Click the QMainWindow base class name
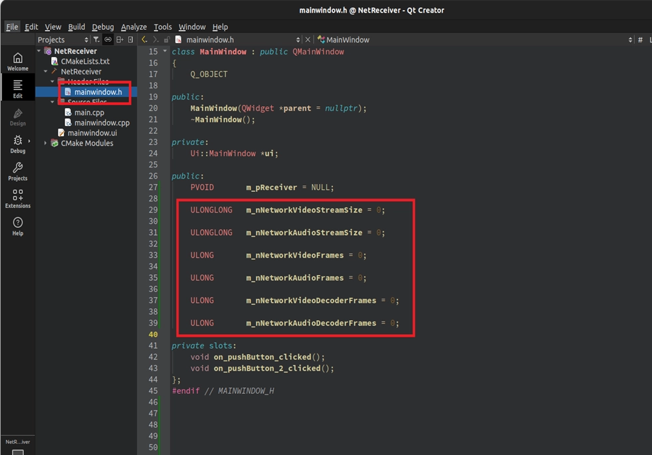This screenshot has width=652, height=455. tap(318, 52)
